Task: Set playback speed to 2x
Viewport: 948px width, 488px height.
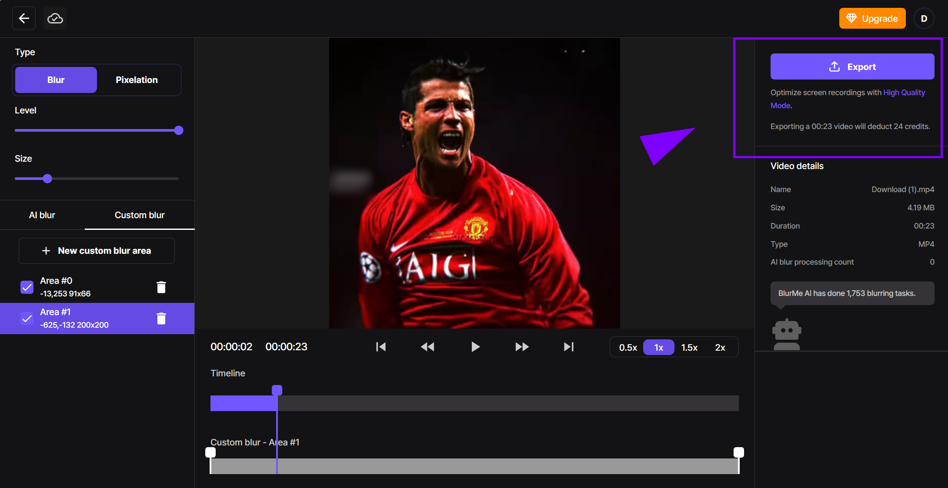Action: coord(720,347)
